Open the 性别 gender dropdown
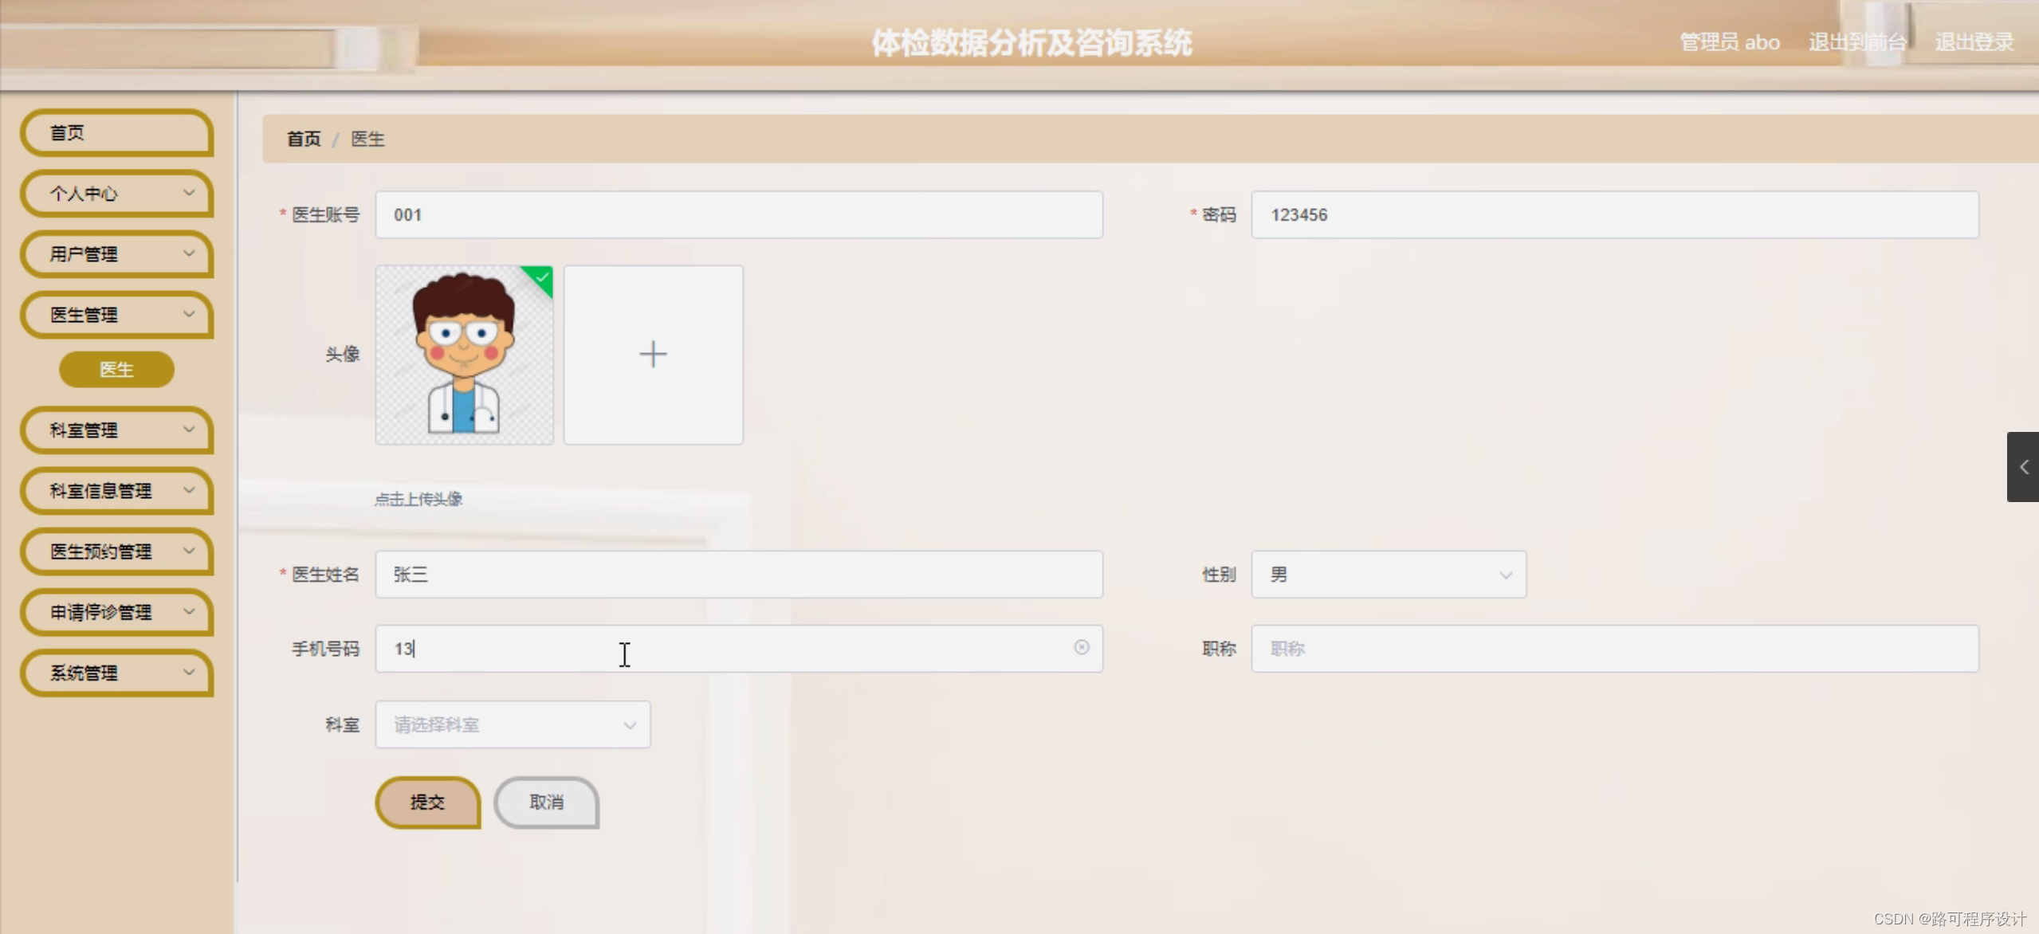The width and height of the screenshot is (2039, 934). (x=1388, y=575)
